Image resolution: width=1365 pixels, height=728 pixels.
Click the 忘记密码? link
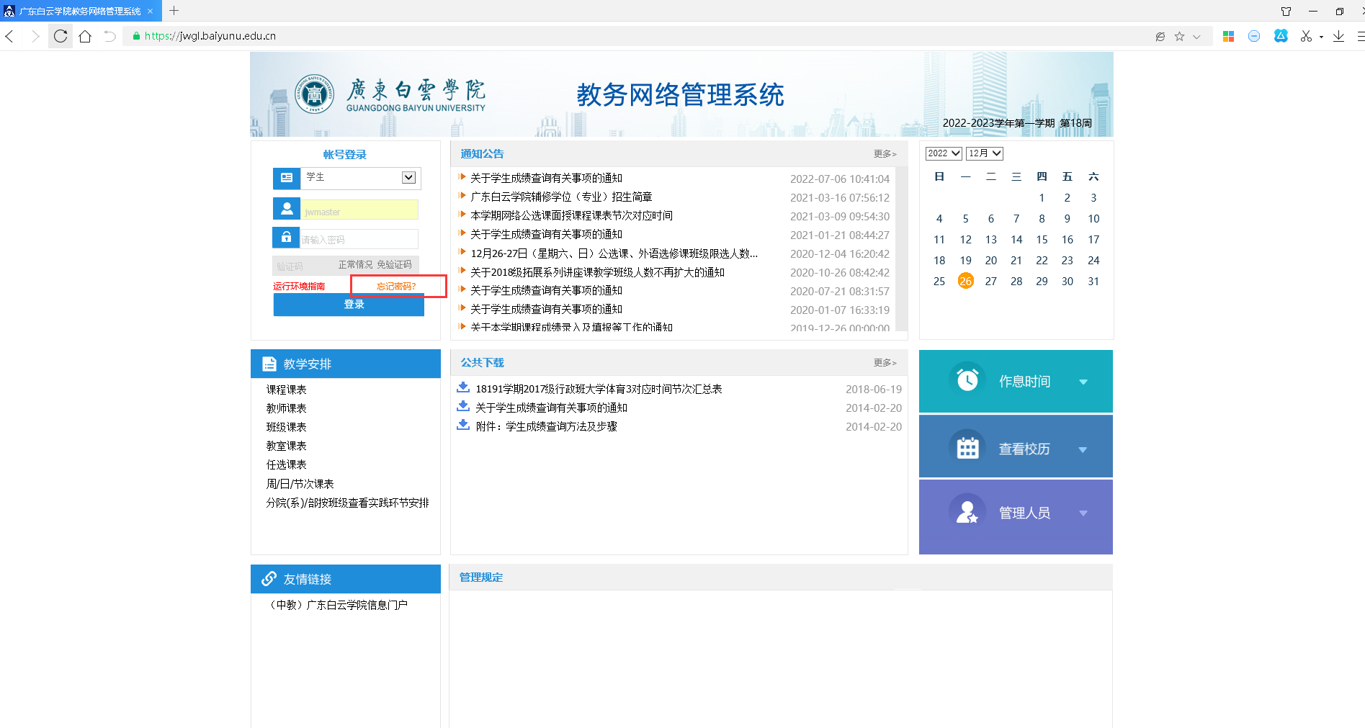396,286
